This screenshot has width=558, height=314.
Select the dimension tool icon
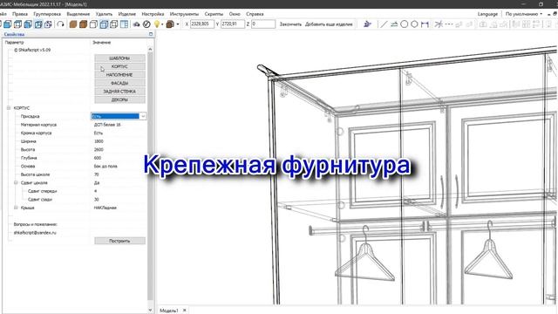425,24
